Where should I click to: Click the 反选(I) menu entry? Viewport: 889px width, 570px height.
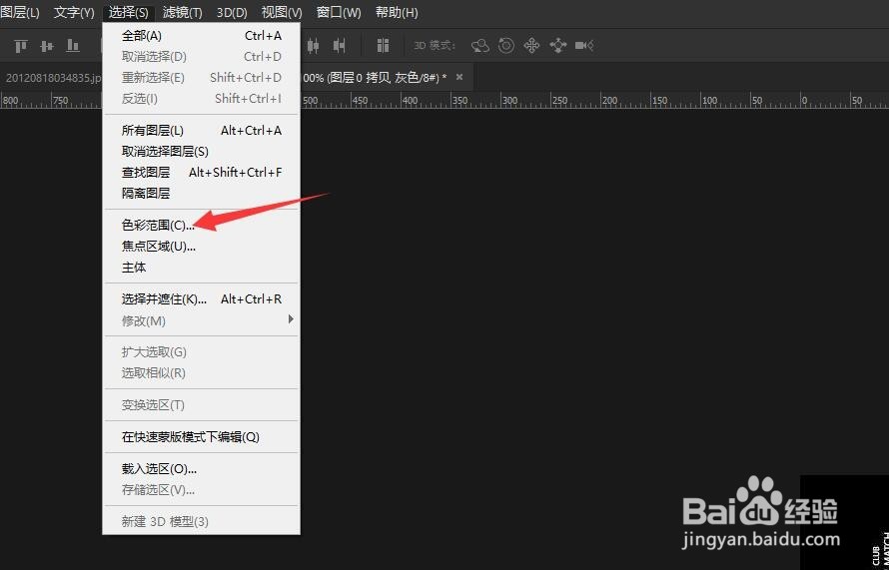click(201, 99)
